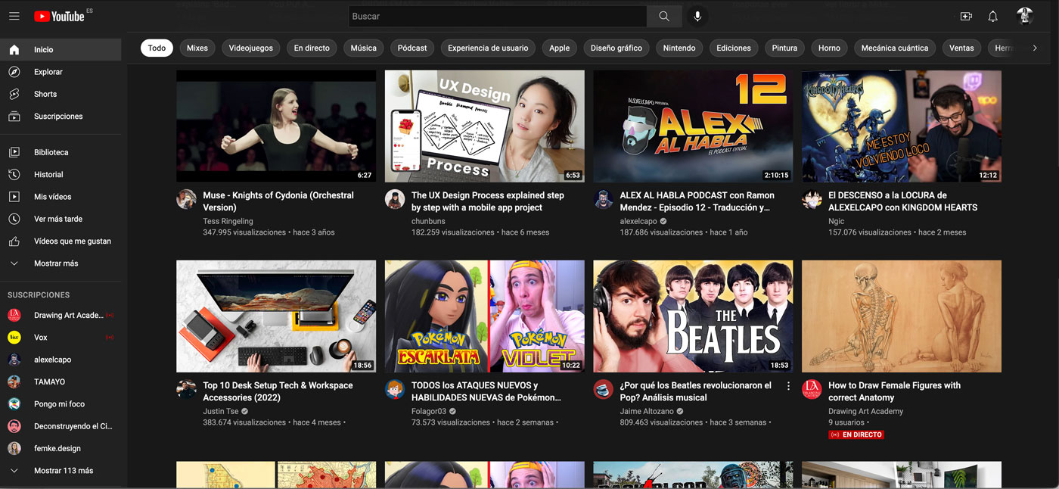Open Alex Al Habla podcast thumbnail
This screenshot has height=489, width=1059.
693,126
